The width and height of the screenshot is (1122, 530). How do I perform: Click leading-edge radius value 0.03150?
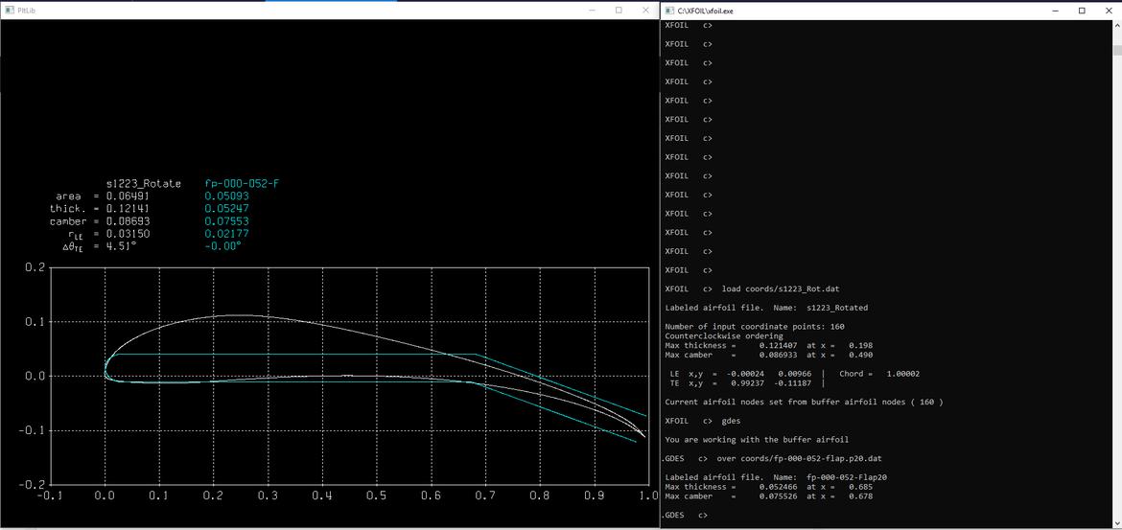[129, 234]
